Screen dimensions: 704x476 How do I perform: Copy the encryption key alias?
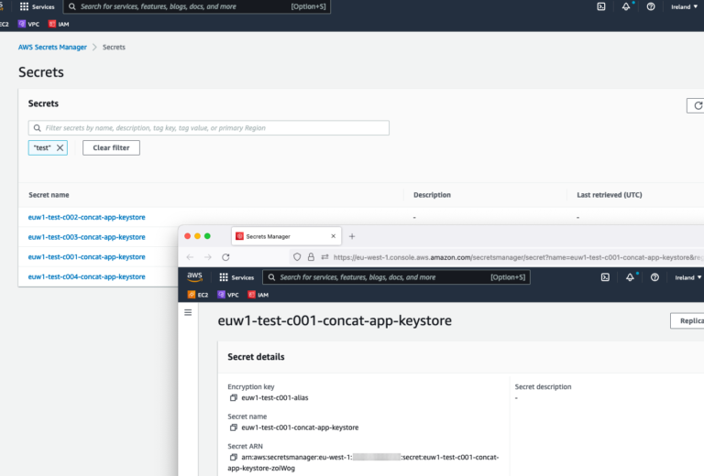coord(233,398)
